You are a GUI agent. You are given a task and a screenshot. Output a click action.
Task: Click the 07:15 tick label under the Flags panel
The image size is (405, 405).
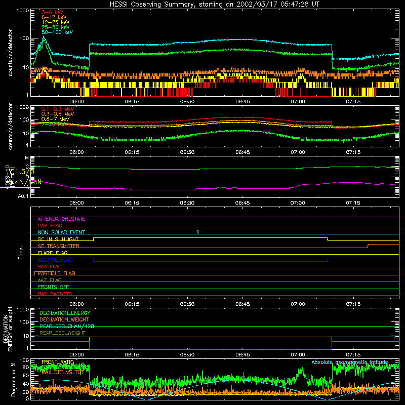coord(353,304)
